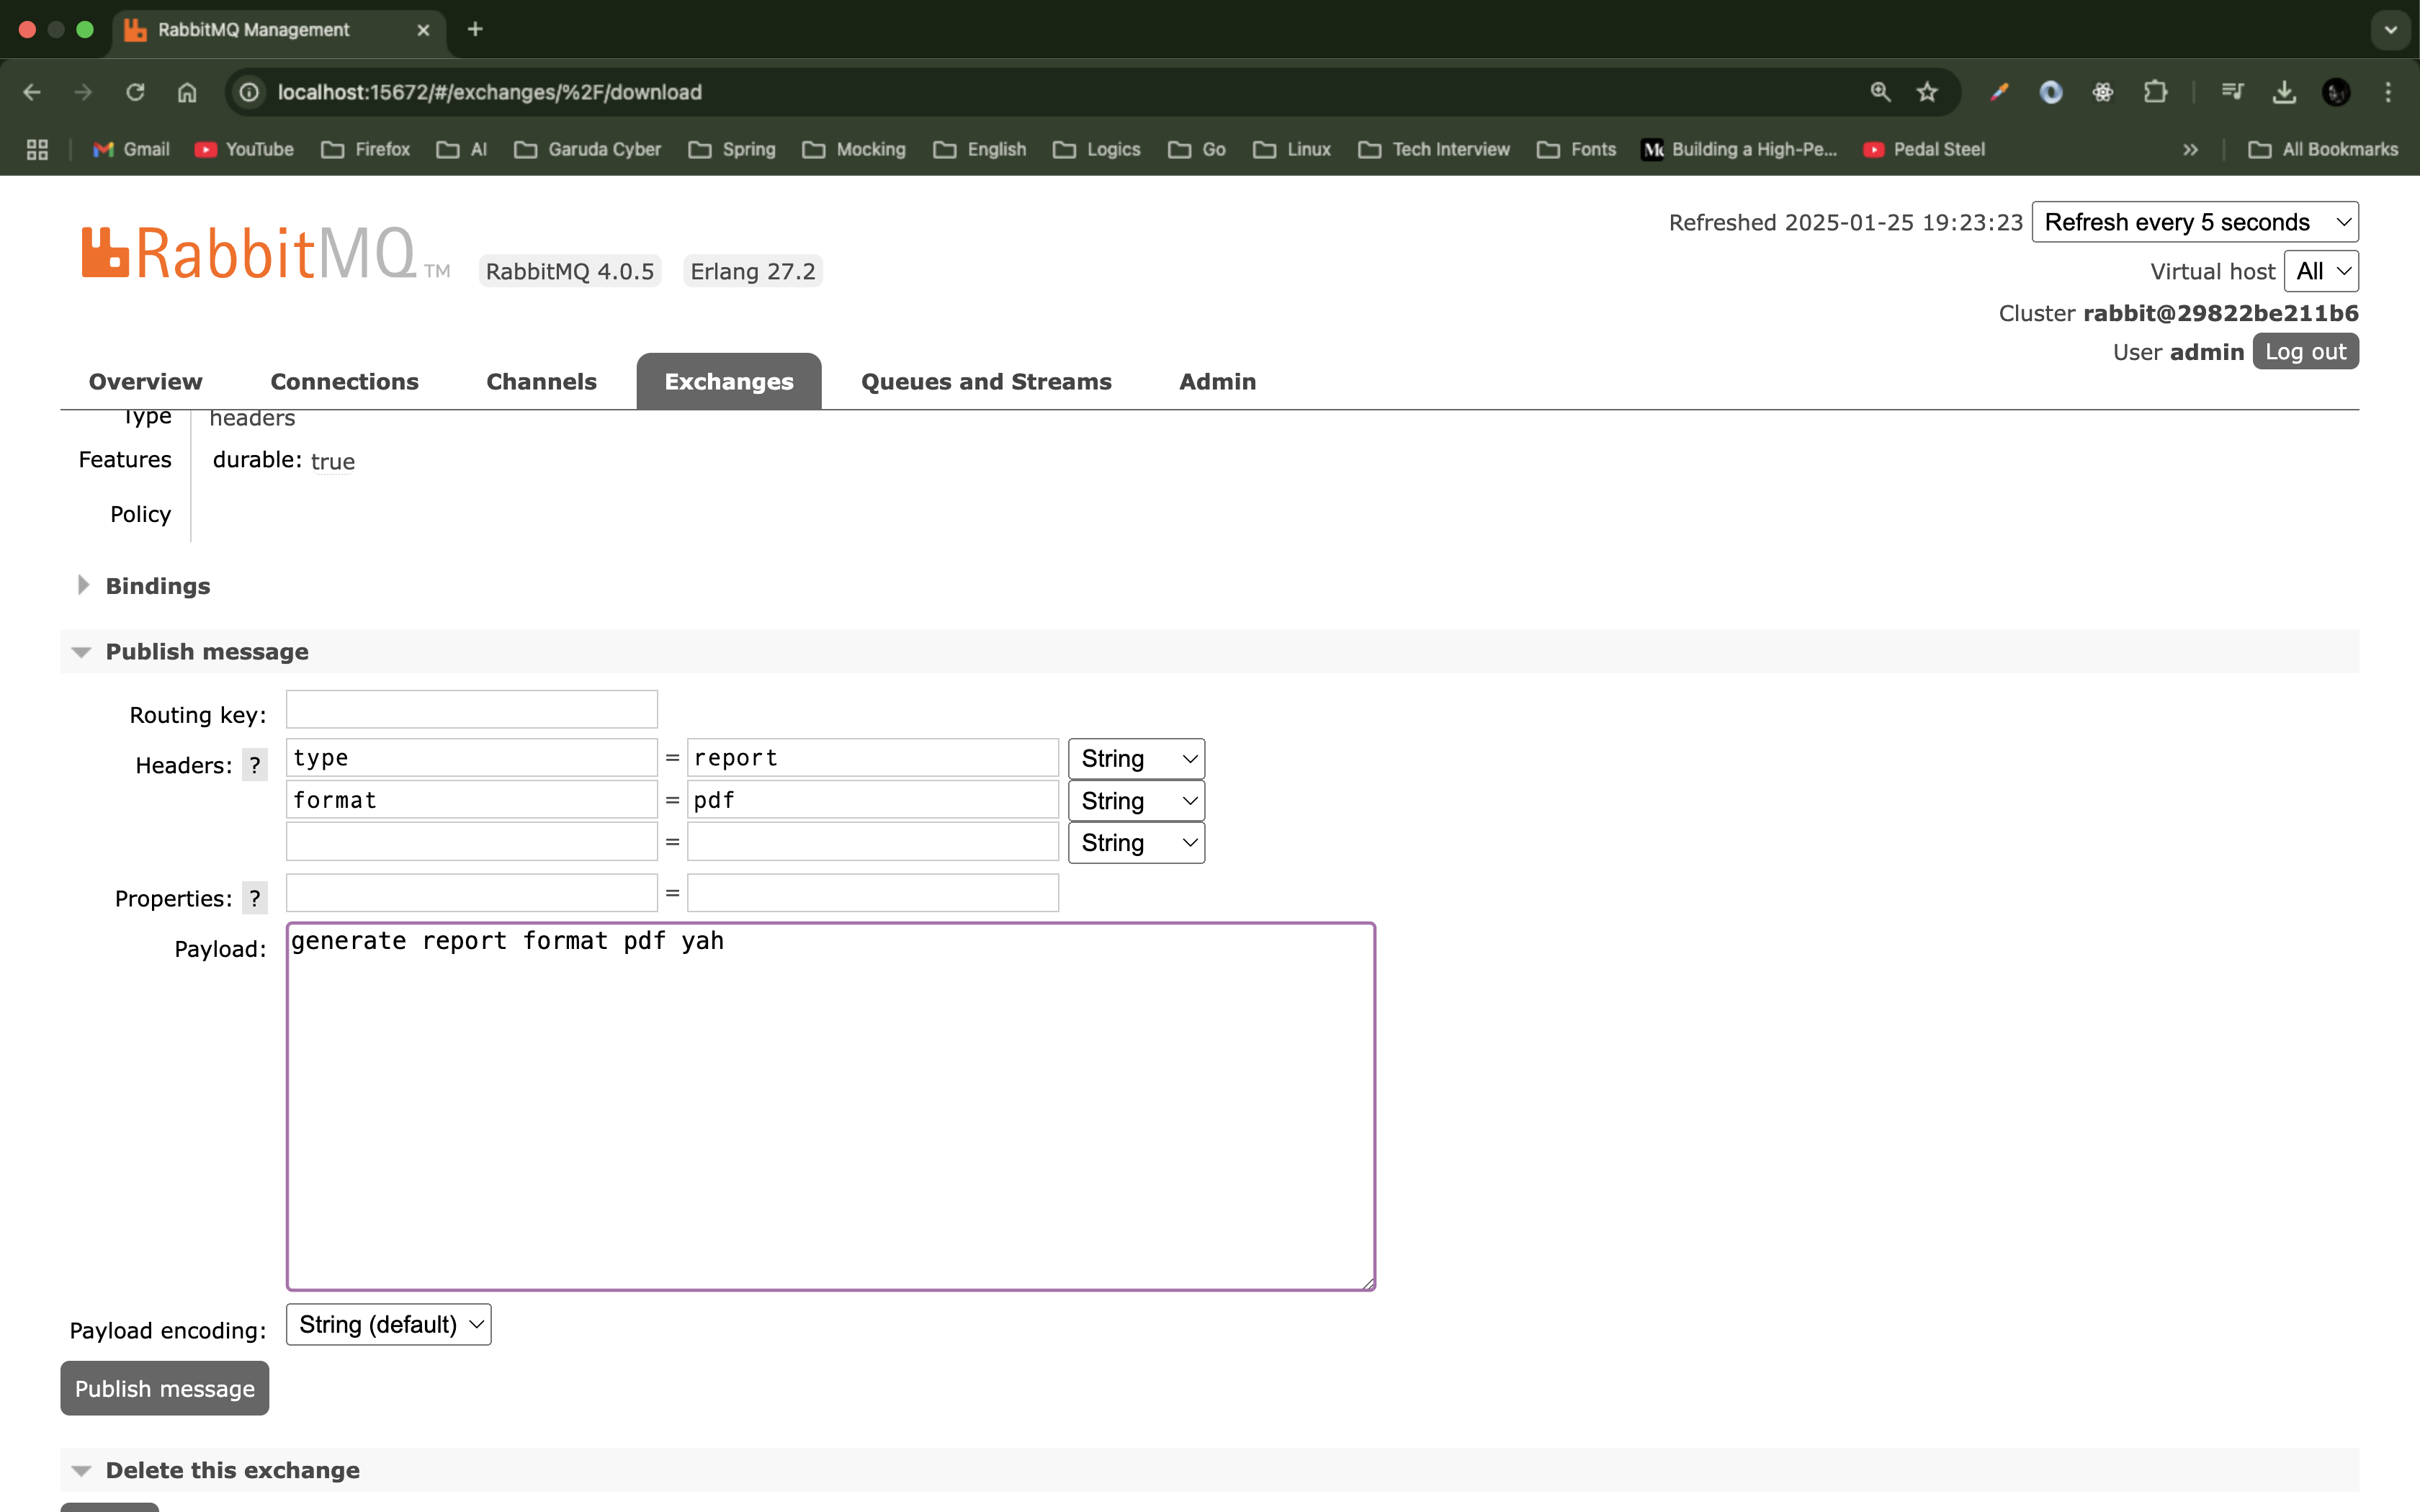Viewport: 2420px width, 1512px height.
Task: Open the Spring bookmarks folder
Action: (732, 149)
